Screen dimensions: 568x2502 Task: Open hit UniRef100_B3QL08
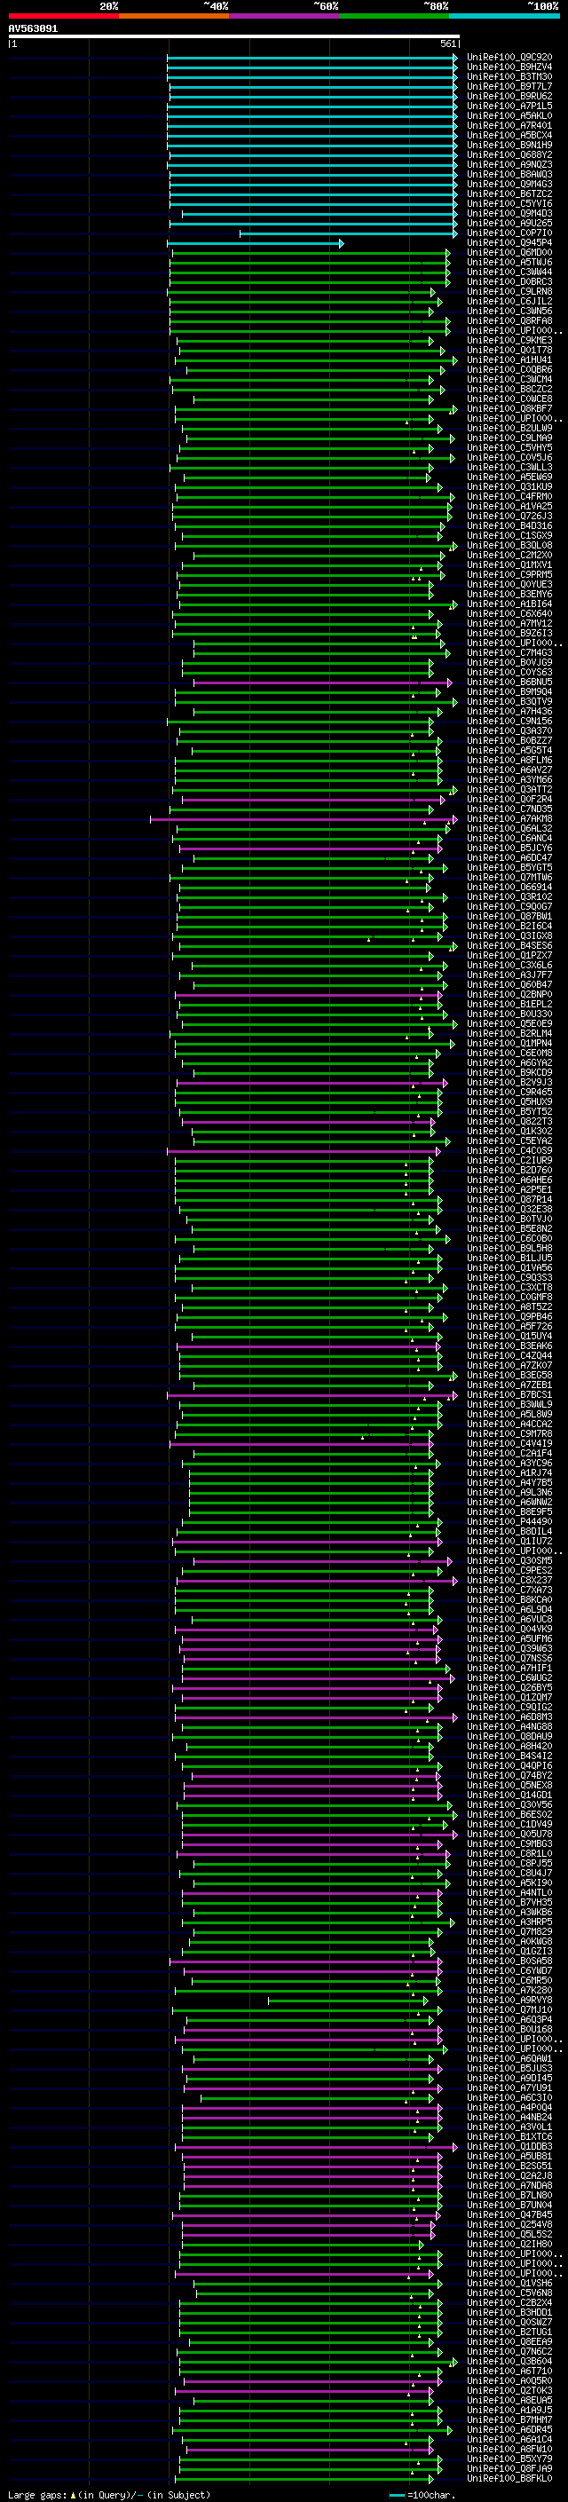509,545
